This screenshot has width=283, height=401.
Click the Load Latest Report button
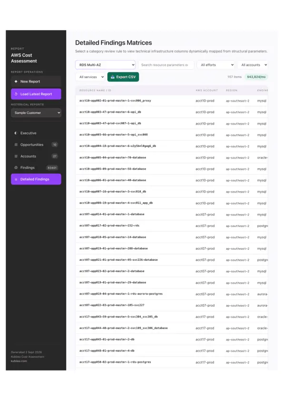(36, 94)
